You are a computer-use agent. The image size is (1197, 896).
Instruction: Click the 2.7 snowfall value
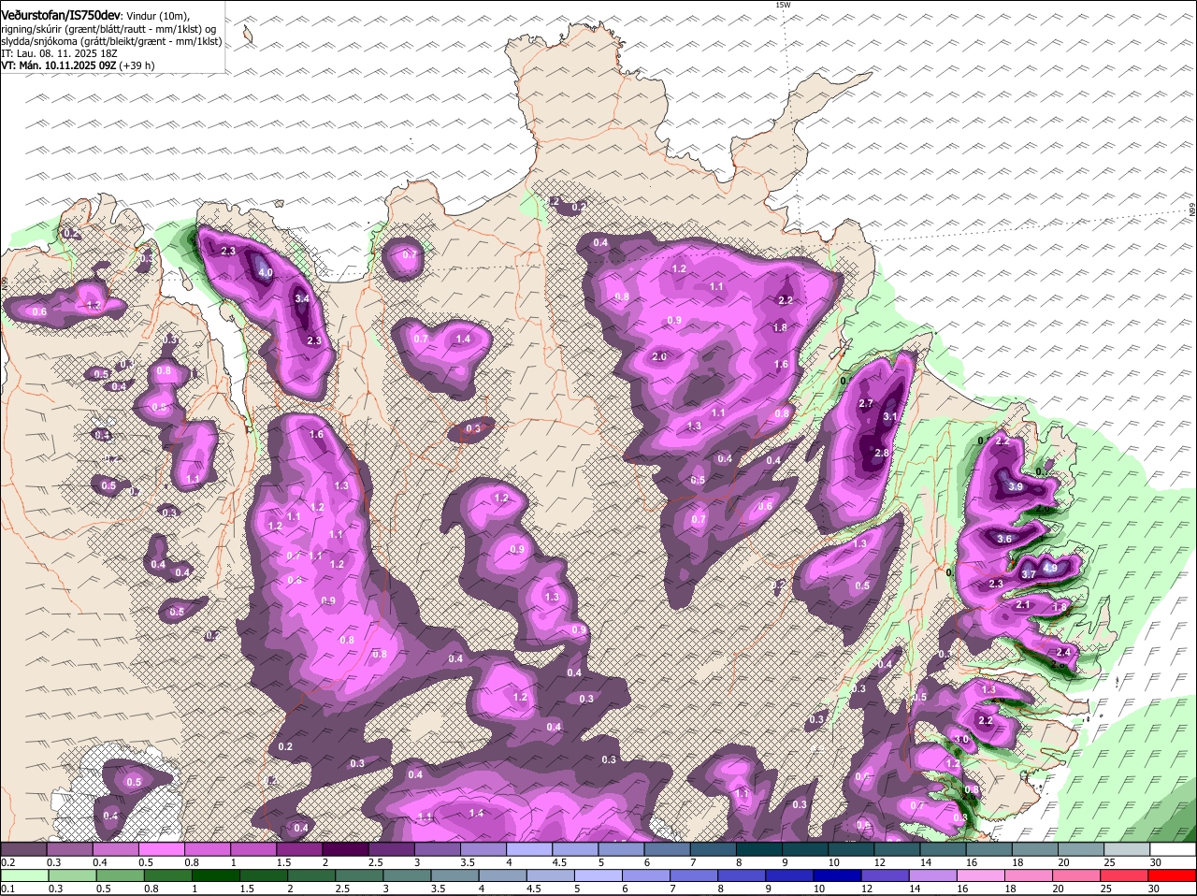[865, 403]
